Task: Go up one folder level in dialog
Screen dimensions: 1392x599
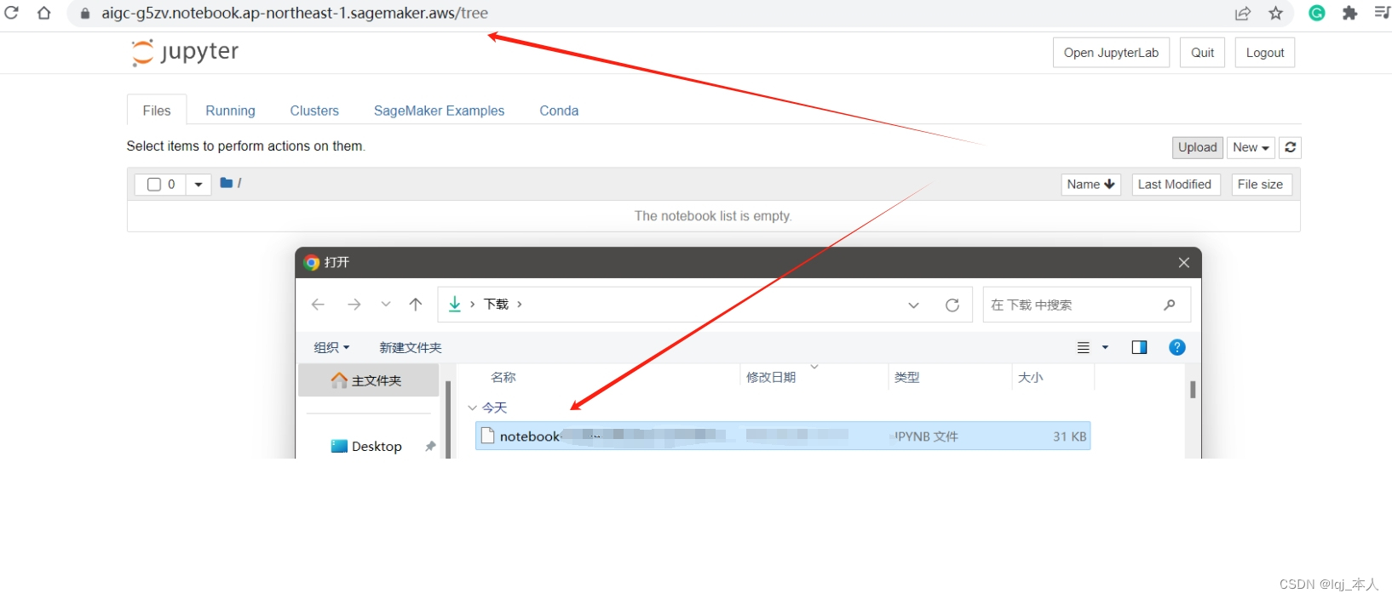Action: pos(416,305)
